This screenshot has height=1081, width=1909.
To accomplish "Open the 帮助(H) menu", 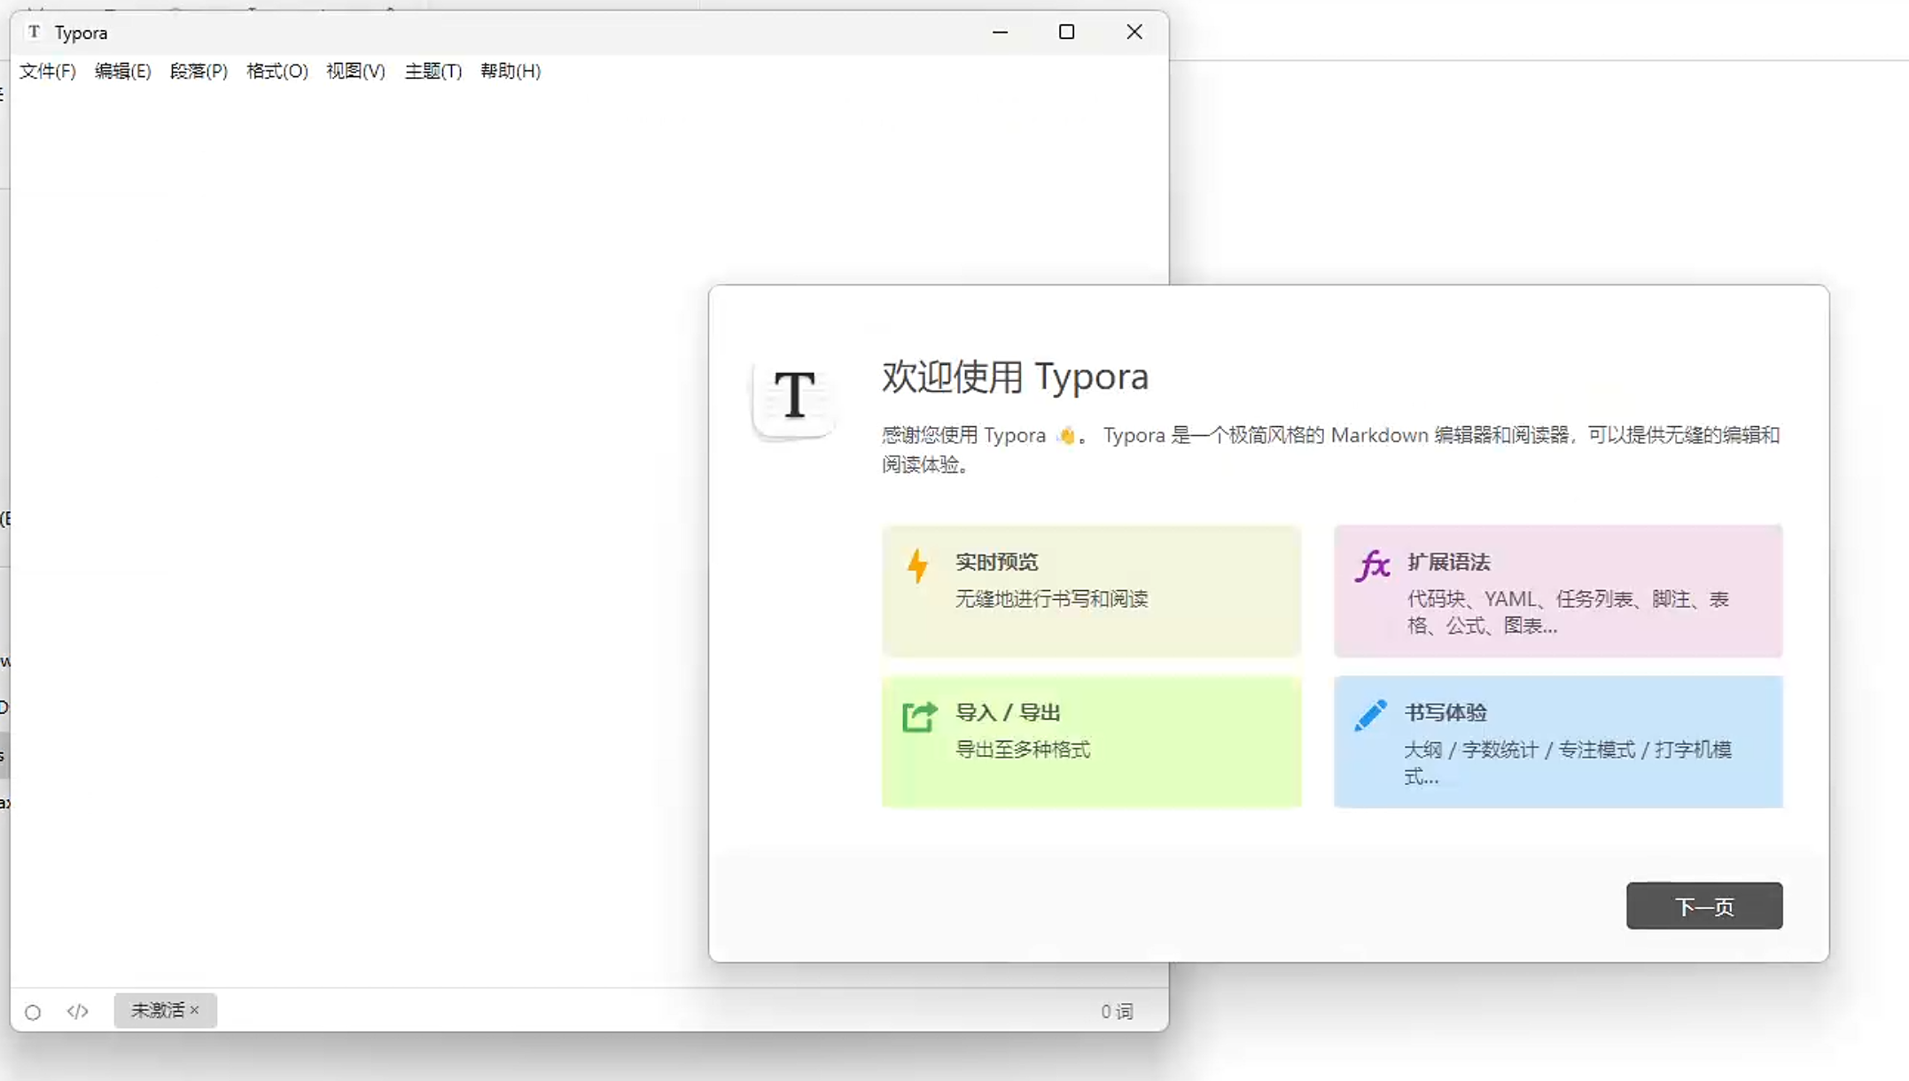I will click(x=510, y=72).
